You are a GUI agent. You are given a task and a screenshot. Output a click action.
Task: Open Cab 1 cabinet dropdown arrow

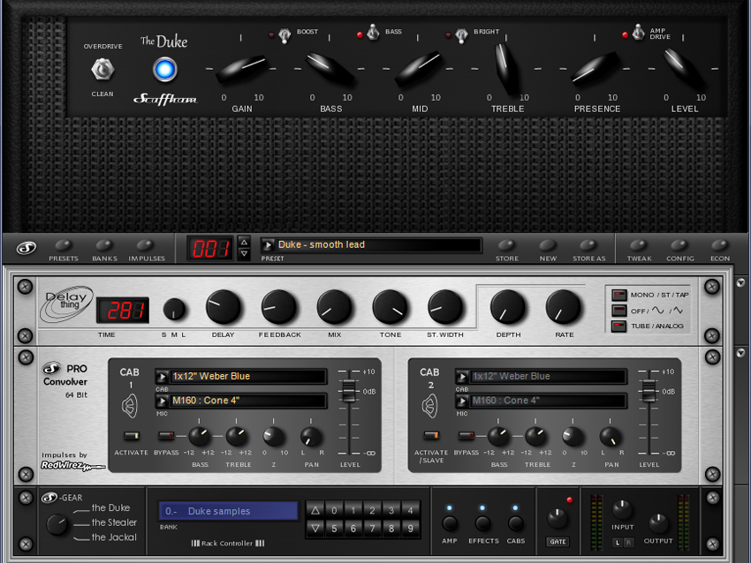pos(162,377)
